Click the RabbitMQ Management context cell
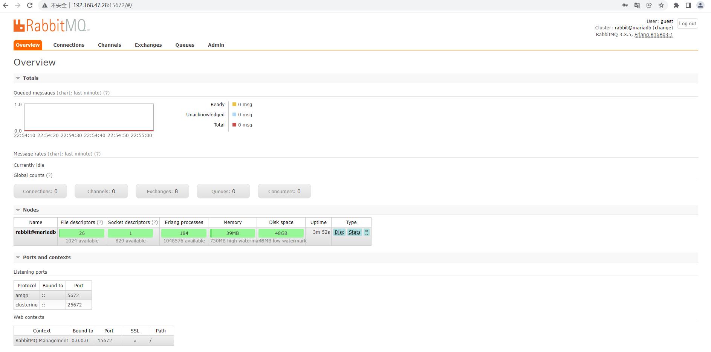711x352 pixels. pyautogui.click(x=42, y=341)
